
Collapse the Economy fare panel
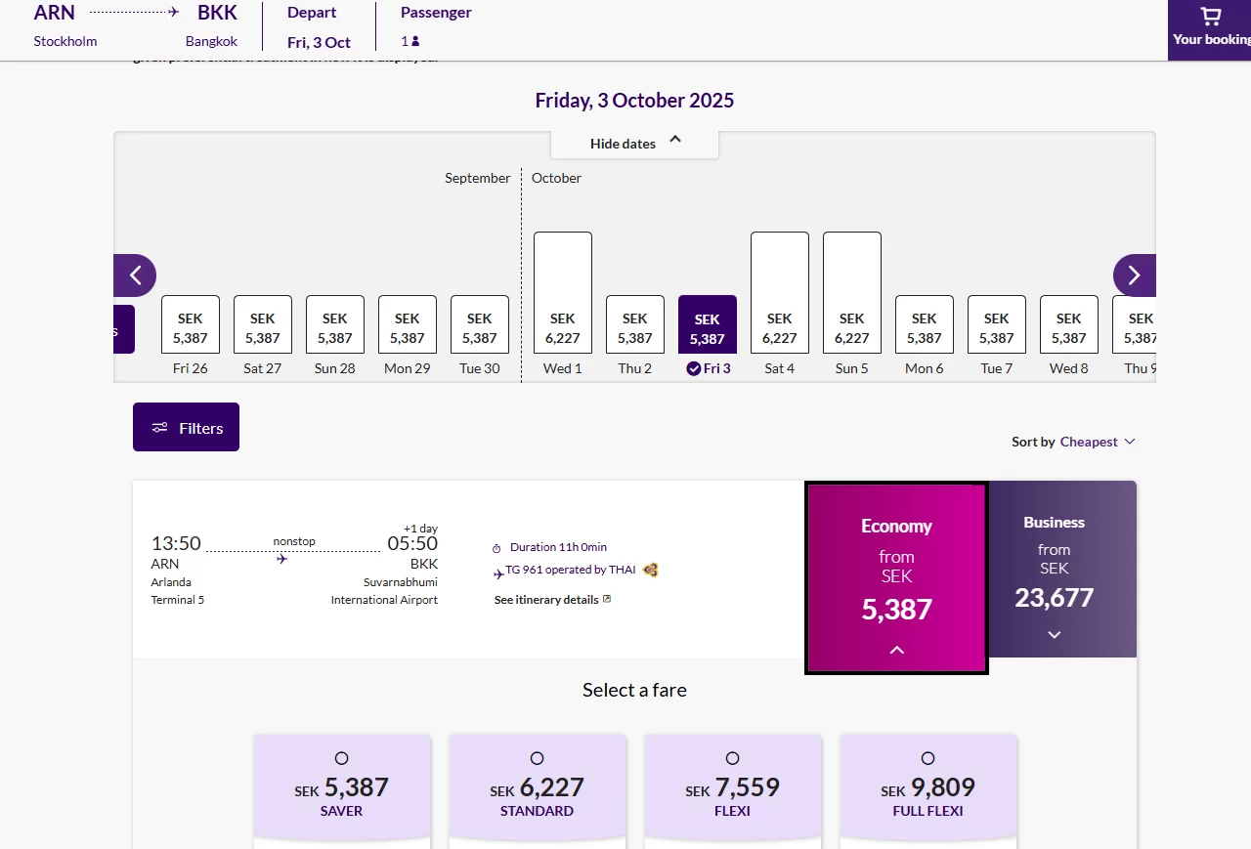pyautogui.click(x=896, y=650)
